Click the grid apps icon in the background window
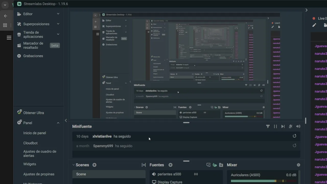Screen dimensions: 327x184 pos(5,25)
